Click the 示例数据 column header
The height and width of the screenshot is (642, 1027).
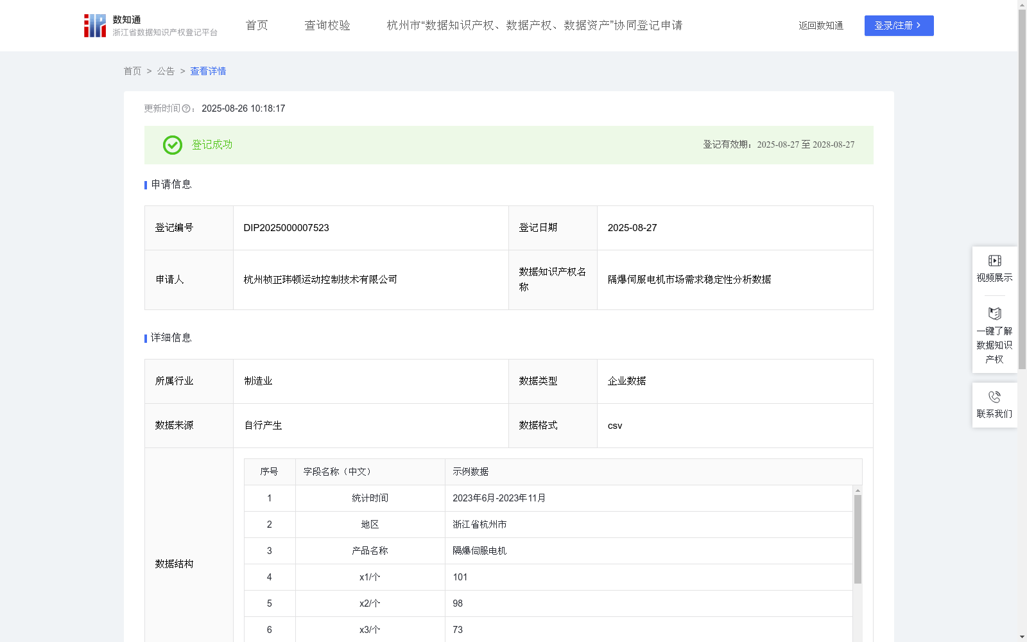tap(653, 472)
